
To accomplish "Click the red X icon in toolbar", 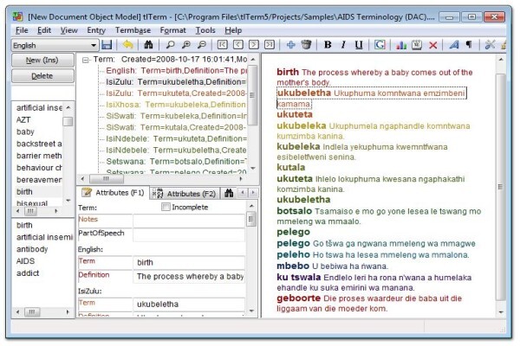I will [x=432, y=45].
